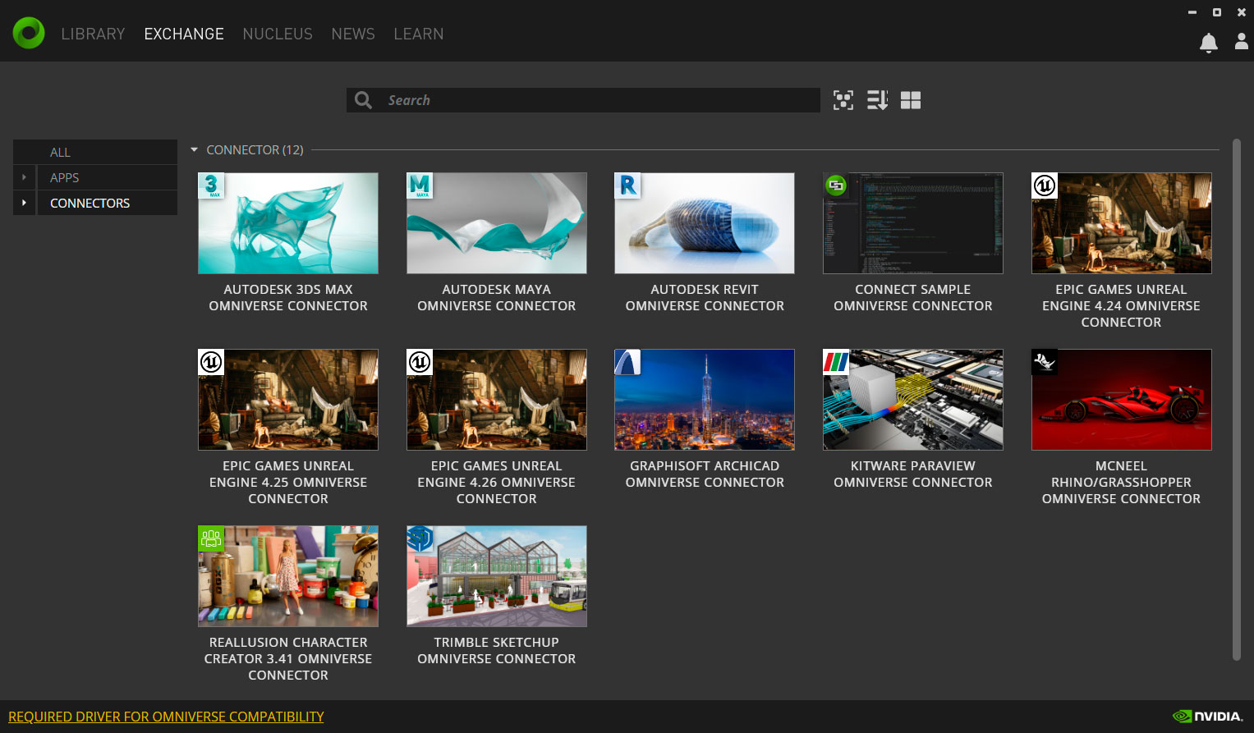The height and width of the screenshot is (733, 1254).
Task: Click the McNeel Rhino/Grasshopper connector title
Action: tap(1122, 483)
